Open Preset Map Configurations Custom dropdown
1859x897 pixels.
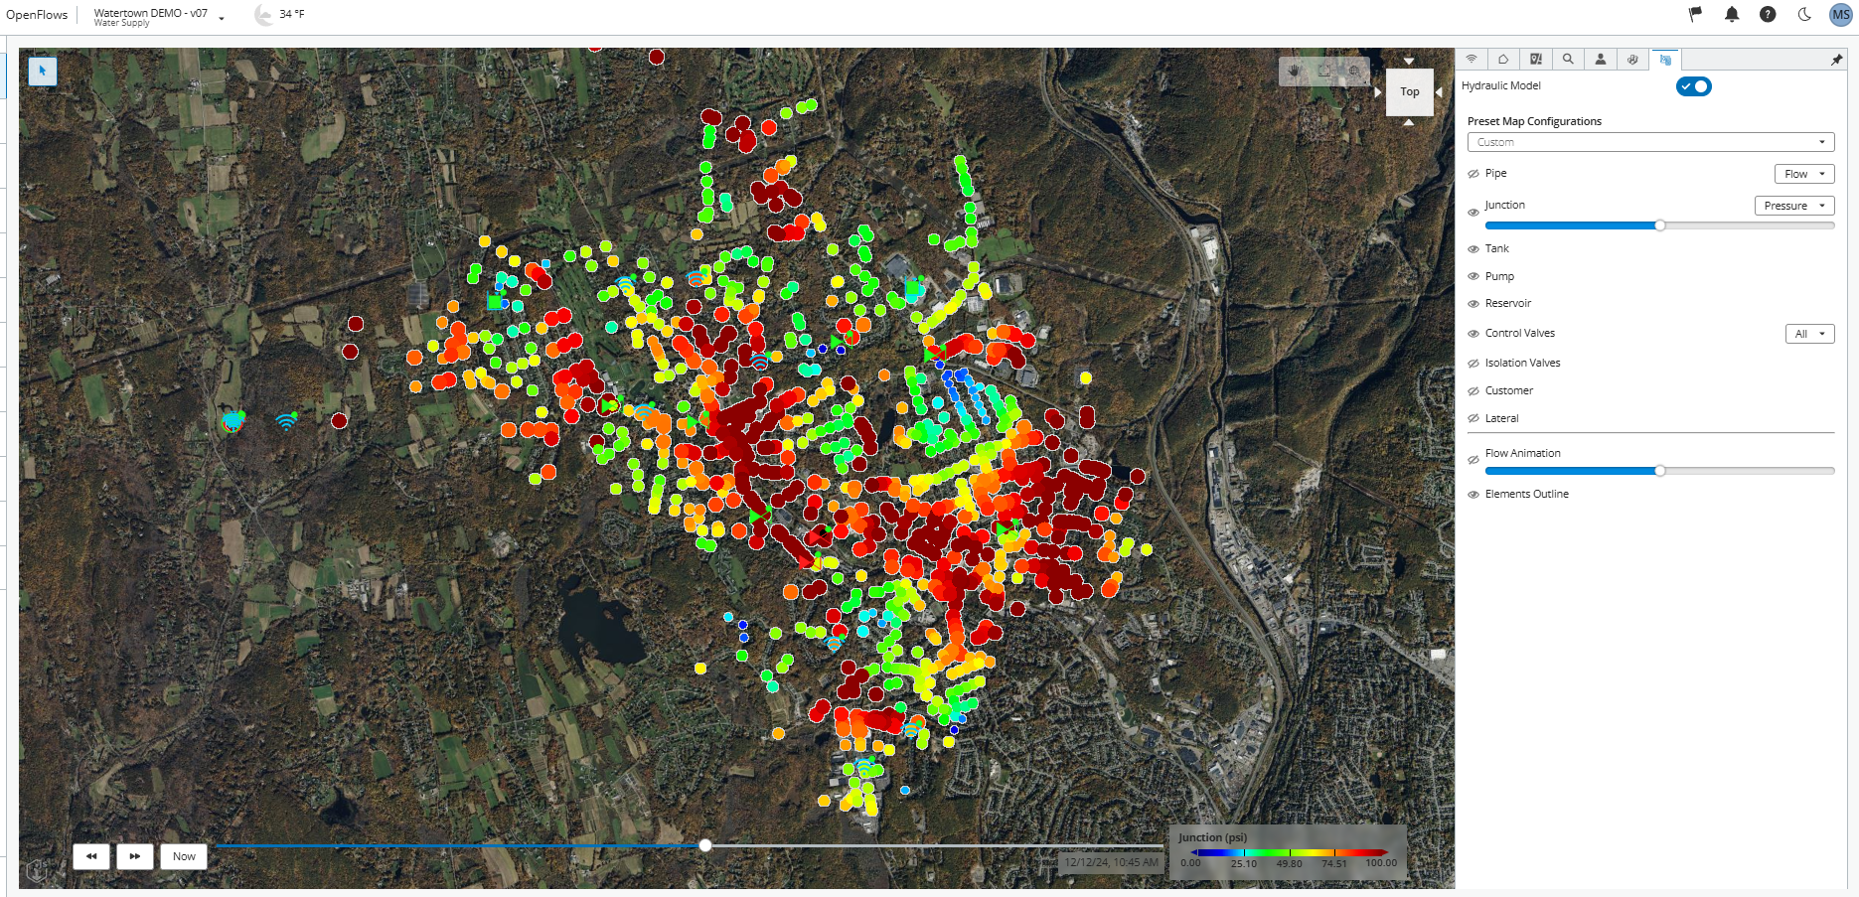(x=1650, y=142)
